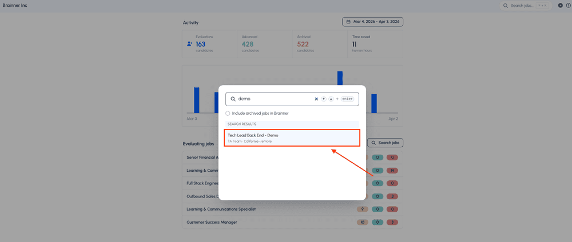Click the Search jobs button beside Evaluating jobs

[x=385, y=143]
